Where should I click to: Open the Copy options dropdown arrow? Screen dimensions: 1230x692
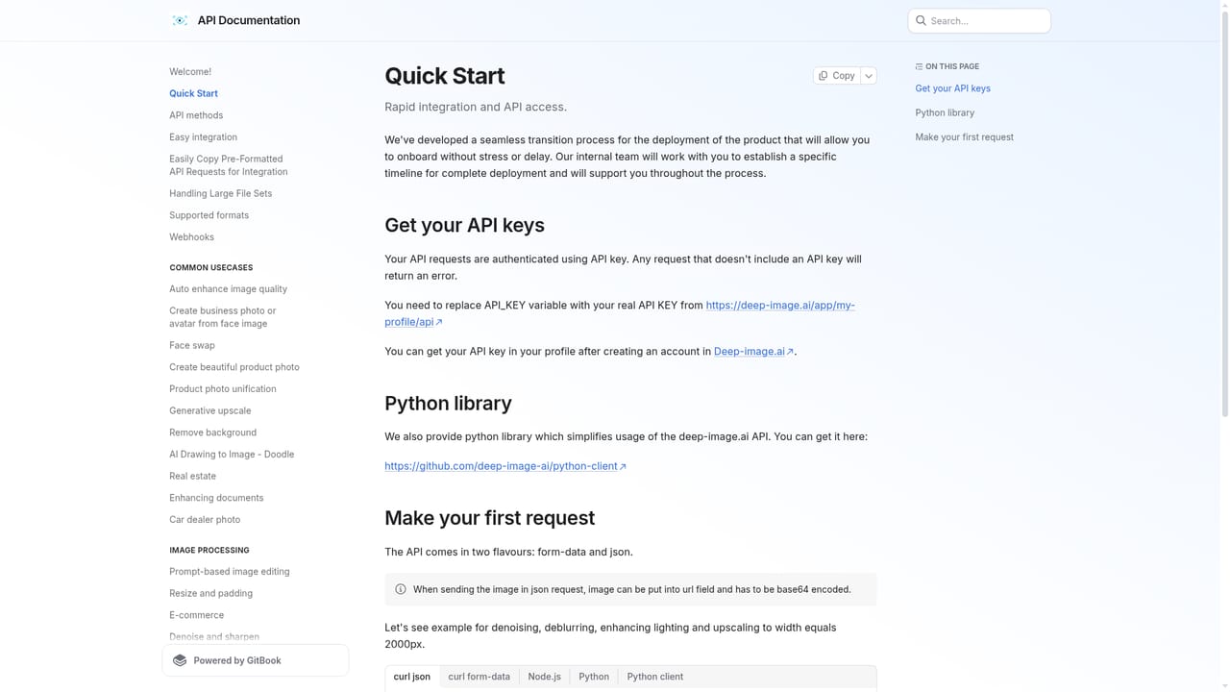tap(869, 75)
